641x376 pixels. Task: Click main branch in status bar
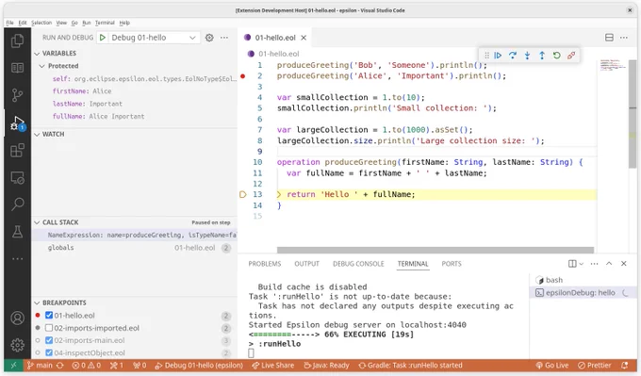click(x=40, y=366)
